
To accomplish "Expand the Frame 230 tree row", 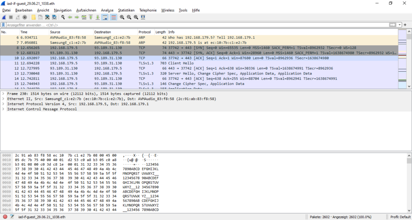I will click(x=3, y=94).
